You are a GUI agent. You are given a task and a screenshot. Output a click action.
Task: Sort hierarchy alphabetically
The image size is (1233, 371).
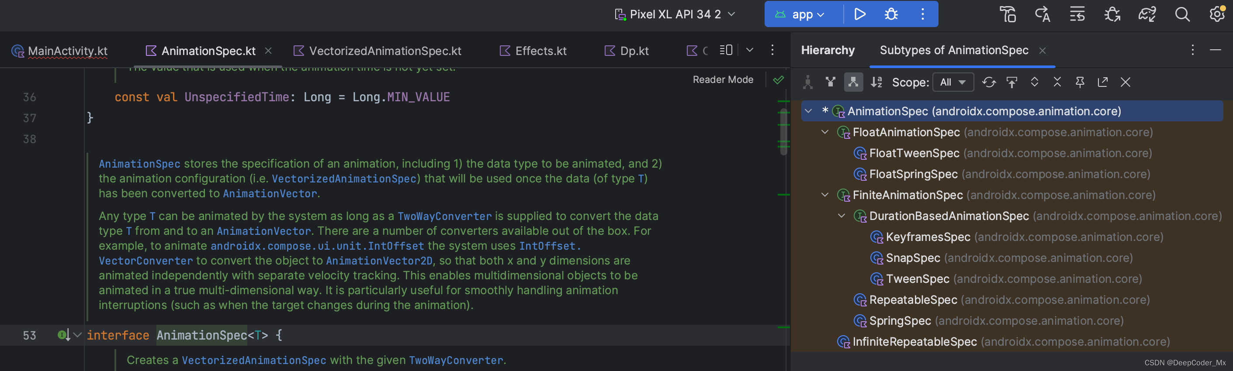[x=876, y=82]
